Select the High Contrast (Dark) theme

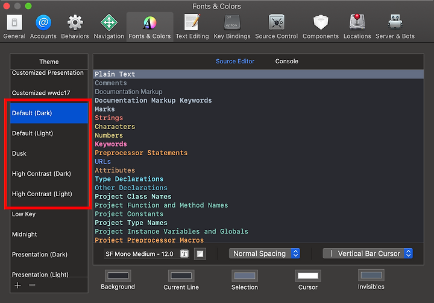tap(49, 174)
